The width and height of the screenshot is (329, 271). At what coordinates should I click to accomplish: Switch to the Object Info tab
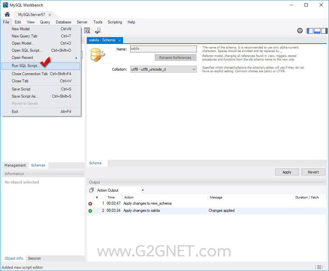(x=14, y=258)
